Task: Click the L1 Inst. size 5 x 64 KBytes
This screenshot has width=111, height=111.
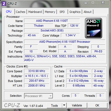Action: pos(79,76)
